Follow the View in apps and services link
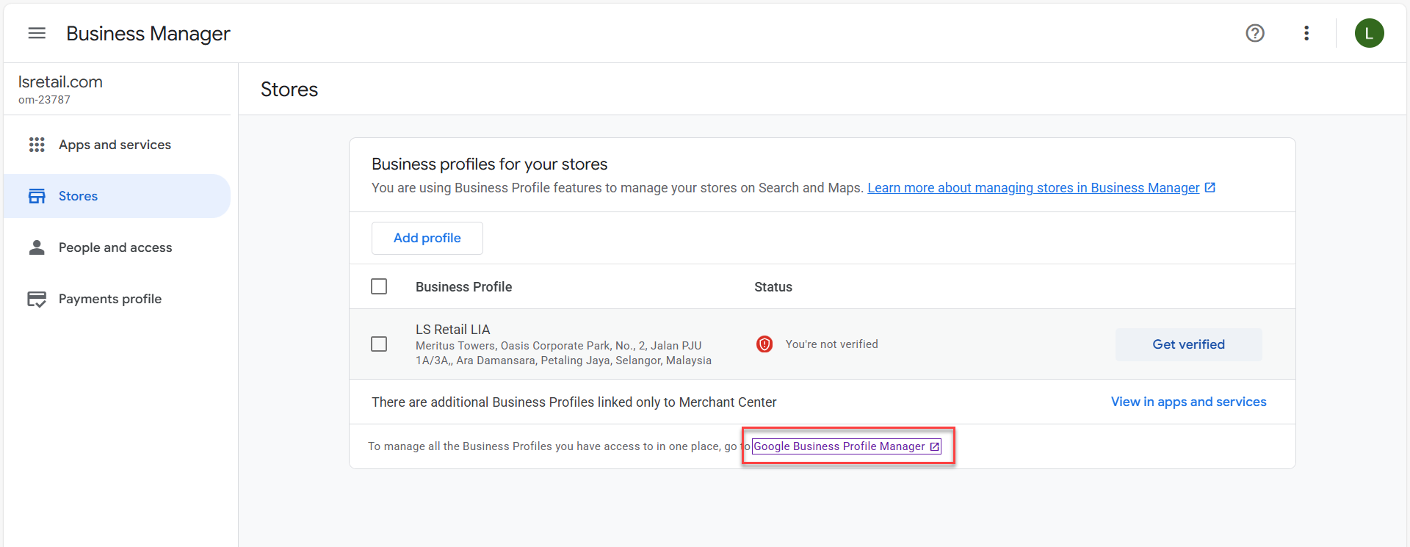The height and width of the screenshot is (547, 1410). [x=1188, y=402]
